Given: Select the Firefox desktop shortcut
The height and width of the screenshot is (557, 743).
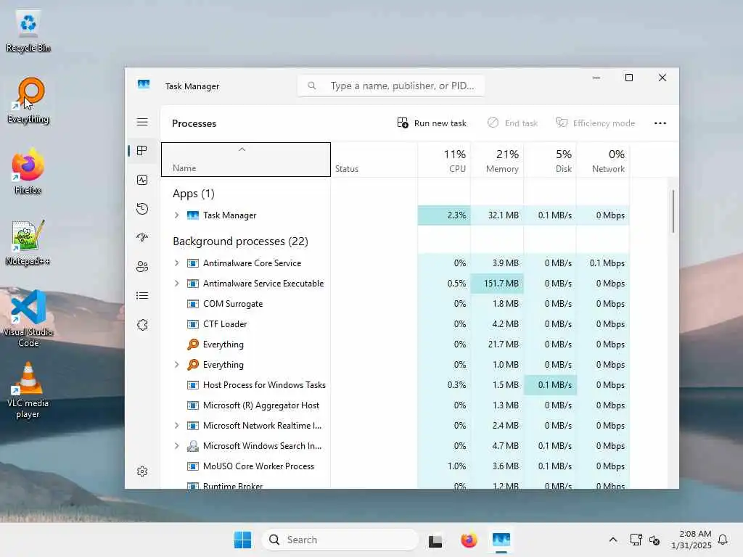Looking at the screenshot, I should (x=28, y=171).
